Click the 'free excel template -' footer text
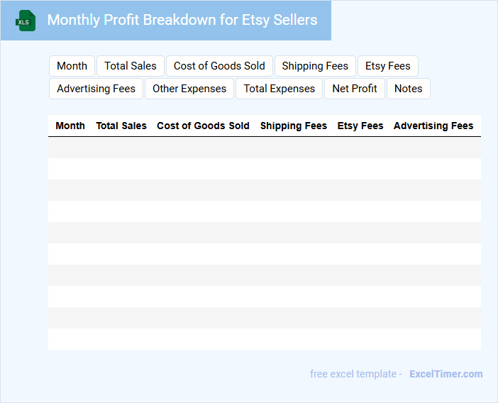This screenshot has height=403, width=498. pos(356,374)
